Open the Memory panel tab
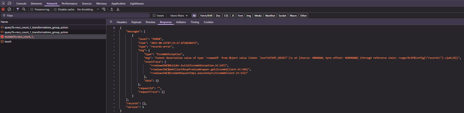Viewport: 464px width, 113px height. click(x=102, y=4)
